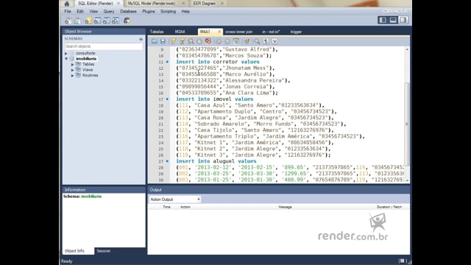
Task: Create a new view toolbar icon
Action: tap(107, 21)
